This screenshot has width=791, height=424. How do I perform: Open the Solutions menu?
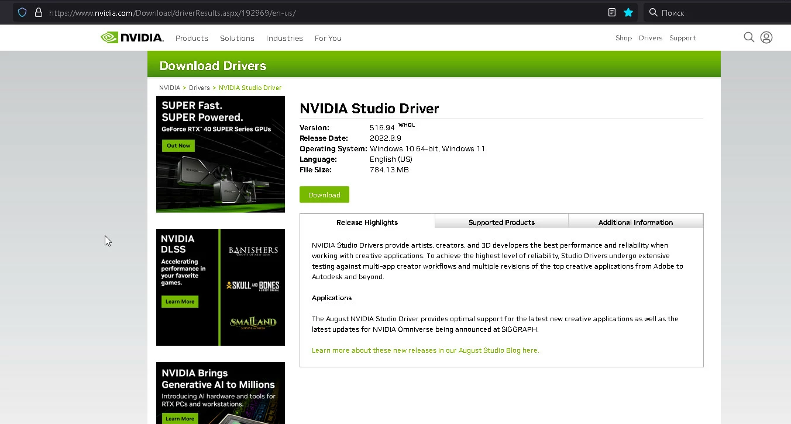click(x=237, y=38)
